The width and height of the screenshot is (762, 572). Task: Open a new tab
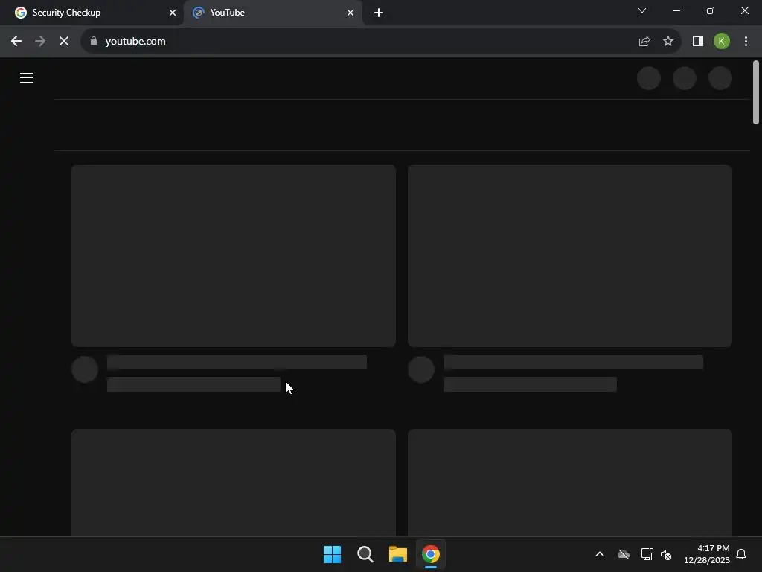pos(379,13)
